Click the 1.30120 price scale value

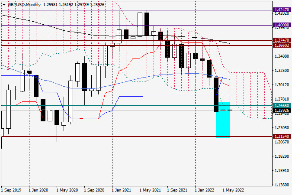(282, 85)
